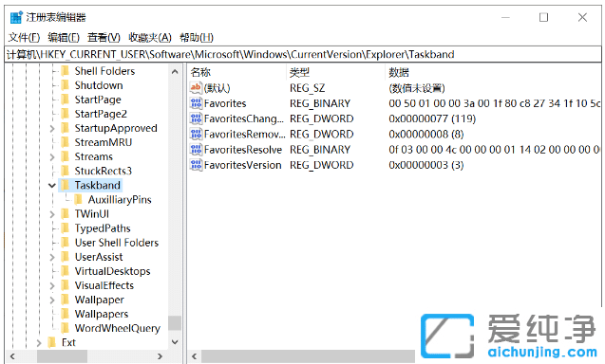Click the TypedPaths folder icon
Viewport: 605px width, 364px height.
(66, 228)
